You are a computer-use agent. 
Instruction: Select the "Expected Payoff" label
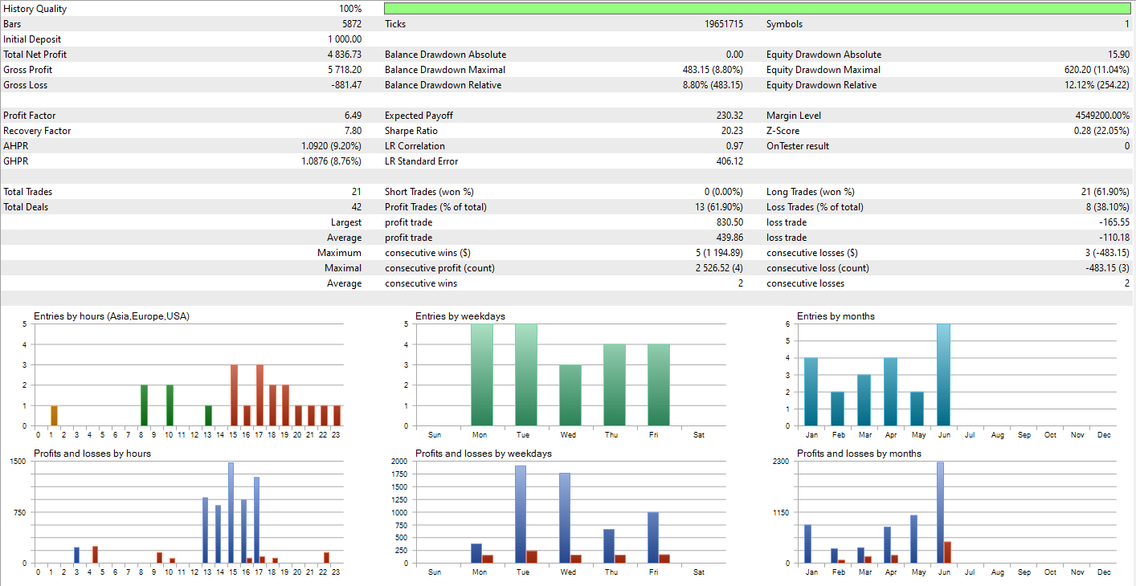pos(419,116)
